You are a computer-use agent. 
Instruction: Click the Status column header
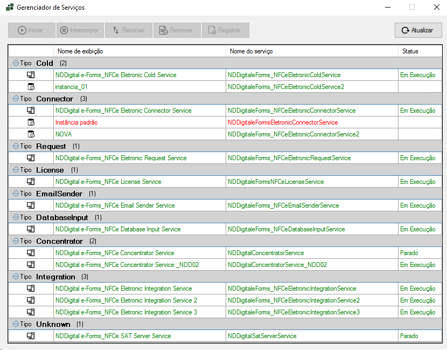coord(418,51)
